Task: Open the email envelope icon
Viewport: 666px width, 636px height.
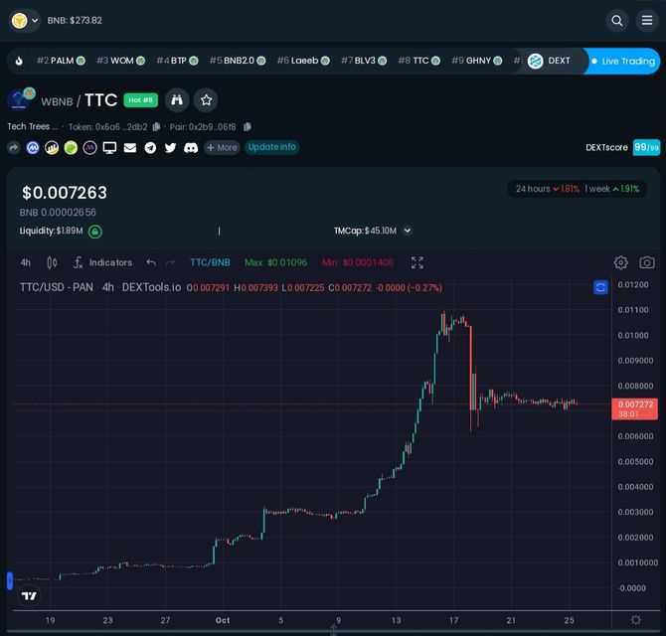Action: [x=130, y=148]
